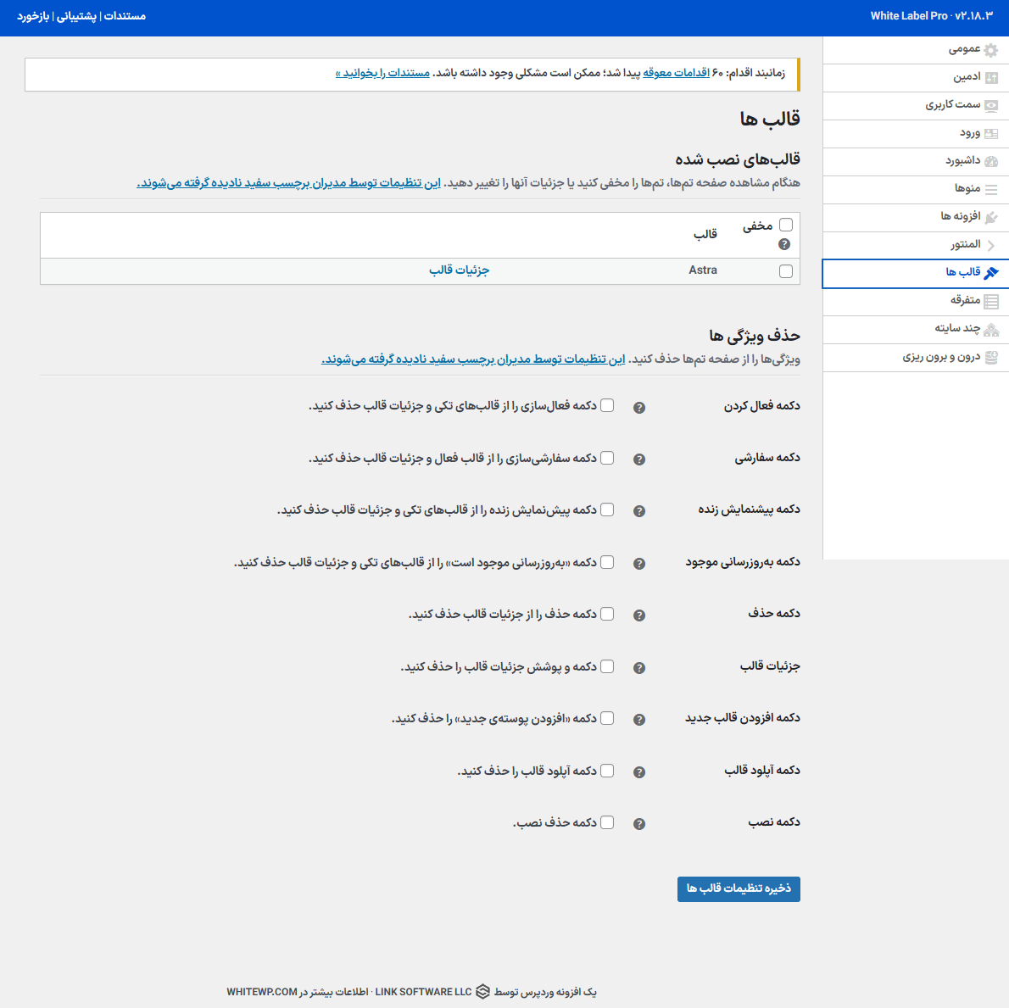
Task: Click the افزونه ها plug icon
Action: point(990,217)
